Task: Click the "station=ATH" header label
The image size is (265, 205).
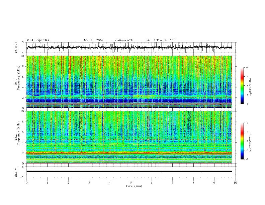Action: tap(124, 40)
